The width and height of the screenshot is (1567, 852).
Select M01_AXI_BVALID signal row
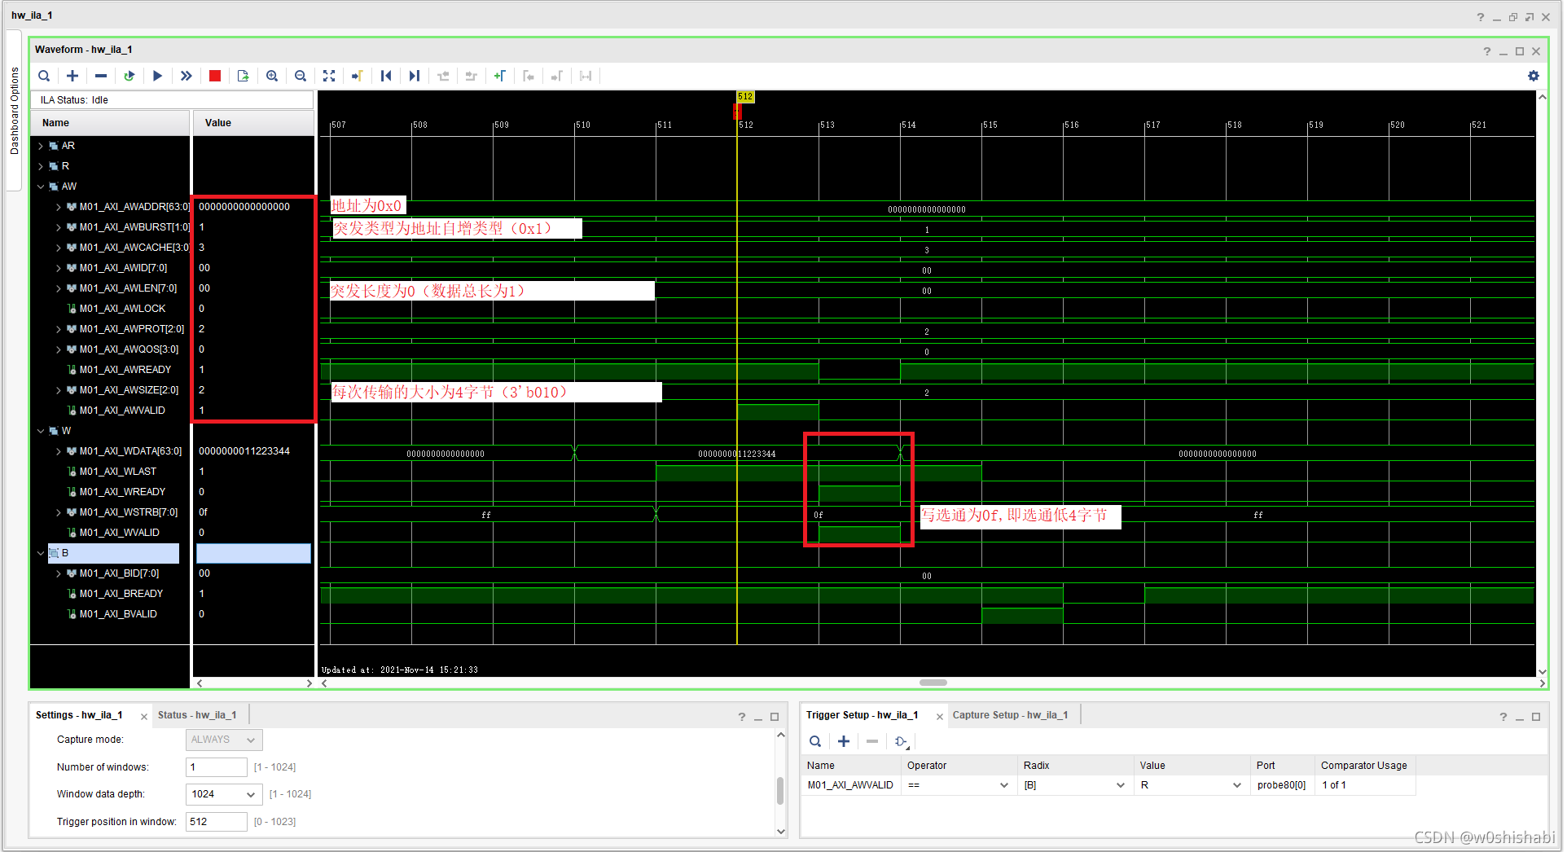tap(118, 614)
